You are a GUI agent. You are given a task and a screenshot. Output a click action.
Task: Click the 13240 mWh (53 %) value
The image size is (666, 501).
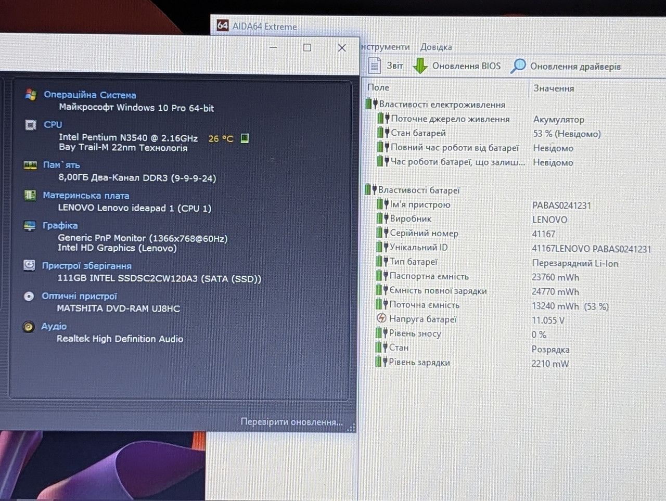(570, 306)
